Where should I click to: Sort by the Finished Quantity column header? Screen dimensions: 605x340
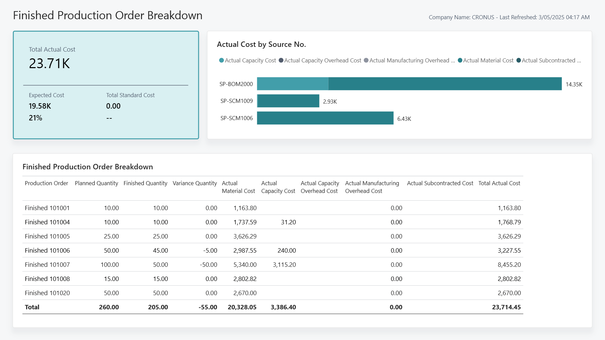click(145, 183)
